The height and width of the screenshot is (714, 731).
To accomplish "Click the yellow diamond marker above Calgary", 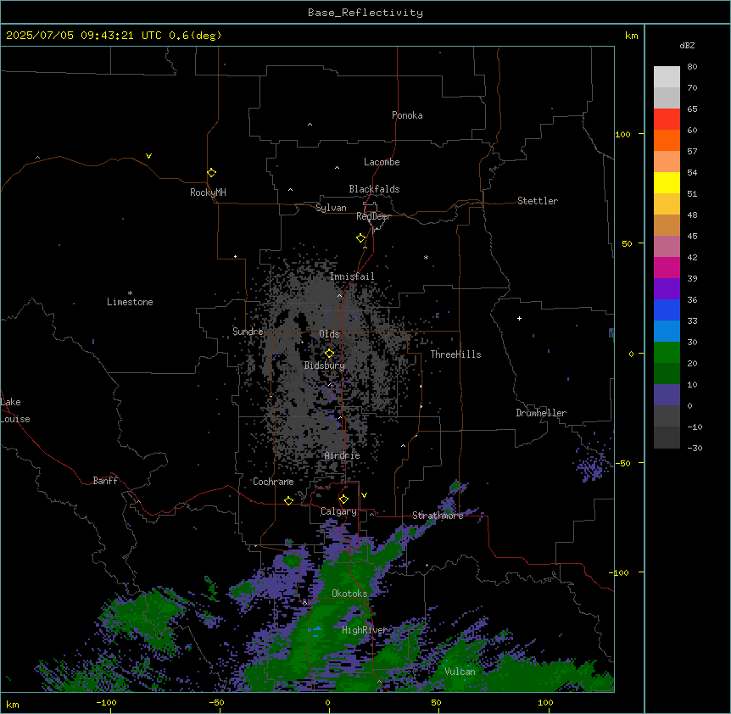I will pos(343,499).
